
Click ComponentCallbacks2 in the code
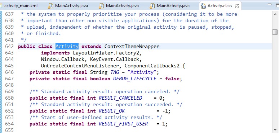click(x=152, y=66)
